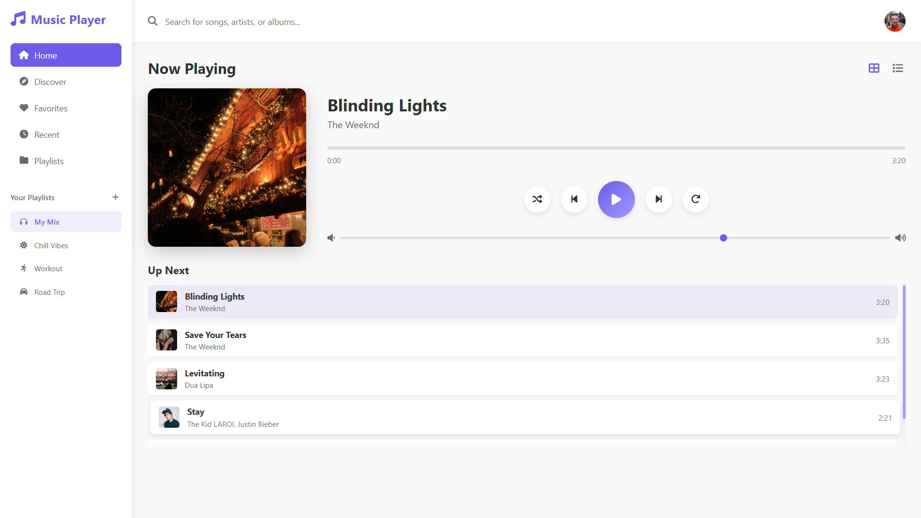Go to Recent tracks
The width and height of the screenshot is (921, 518).
point(66,134)
